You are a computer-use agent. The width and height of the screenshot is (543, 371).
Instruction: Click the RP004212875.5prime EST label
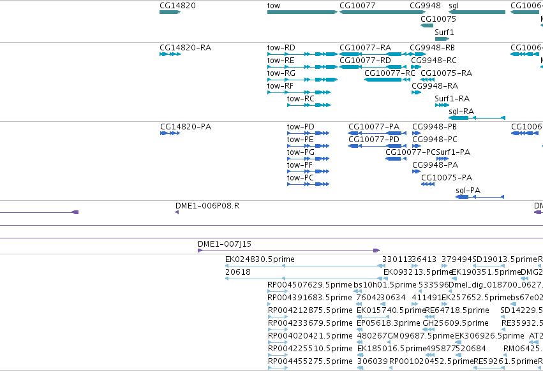click(x=310, y=310)
